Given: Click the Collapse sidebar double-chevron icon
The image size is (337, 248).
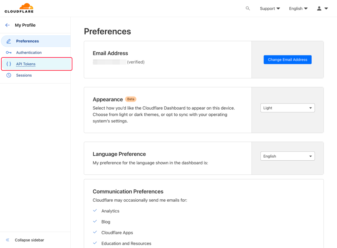Looking at the screenshot, I should click(x=8, y=240).
